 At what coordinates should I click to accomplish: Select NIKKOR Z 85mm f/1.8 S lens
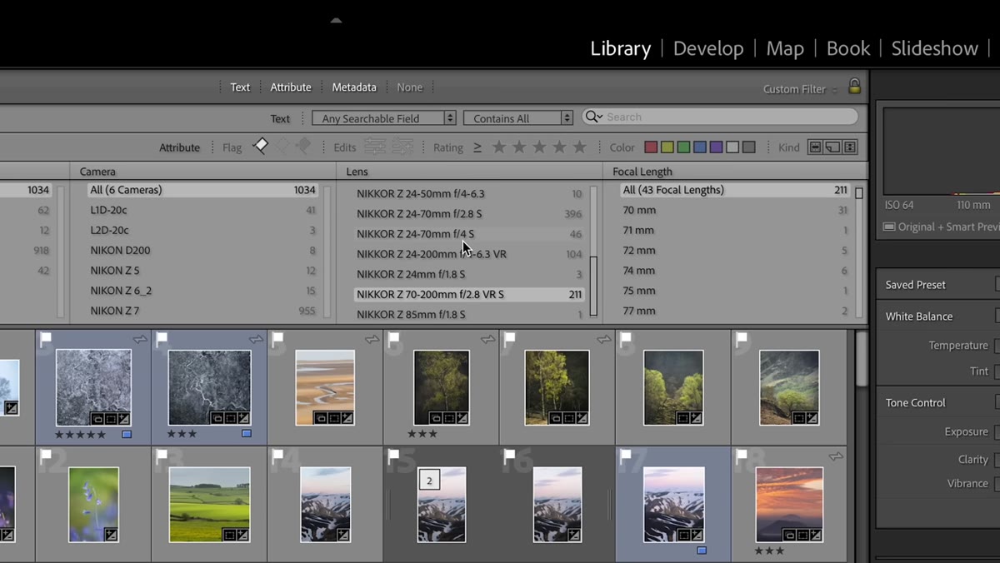coord(469,314)
